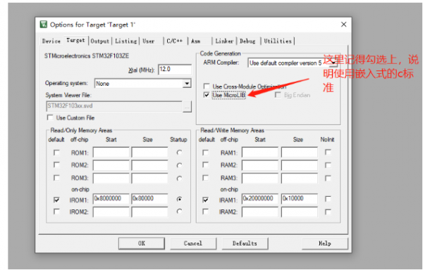Select the ROM1 Startup radio button

179,153
